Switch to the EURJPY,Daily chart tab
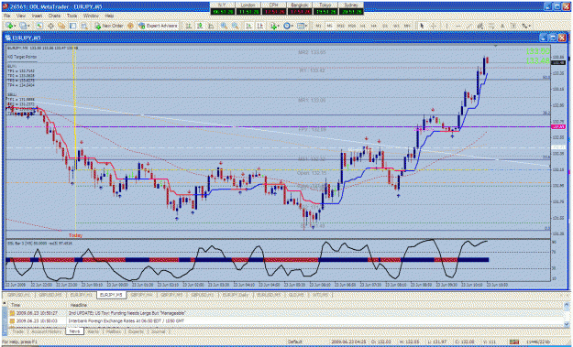573x347 pixels. [236, 295]
